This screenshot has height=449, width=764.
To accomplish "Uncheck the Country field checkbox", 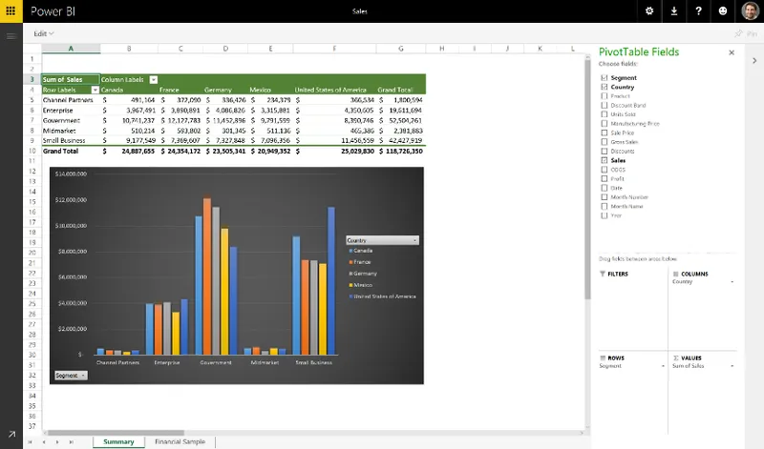I will [605, 87].
